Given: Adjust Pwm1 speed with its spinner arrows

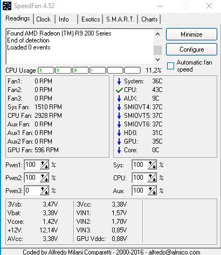Looking at the screenshot, I should (44, 165).
